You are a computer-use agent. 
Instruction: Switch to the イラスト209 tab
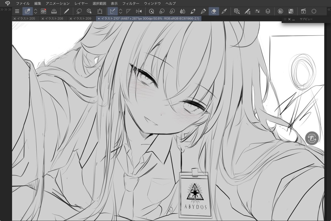pos(82,18)
